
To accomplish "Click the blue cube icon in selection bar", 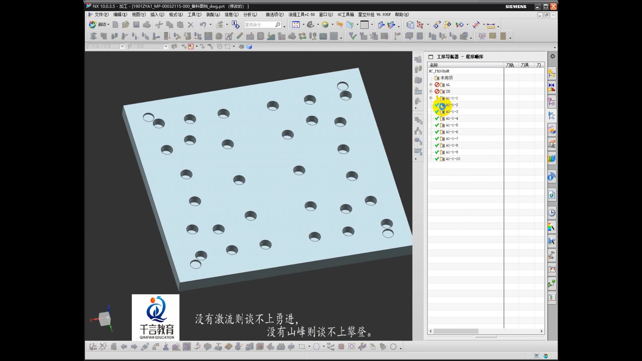I will [x=249, y=47].
